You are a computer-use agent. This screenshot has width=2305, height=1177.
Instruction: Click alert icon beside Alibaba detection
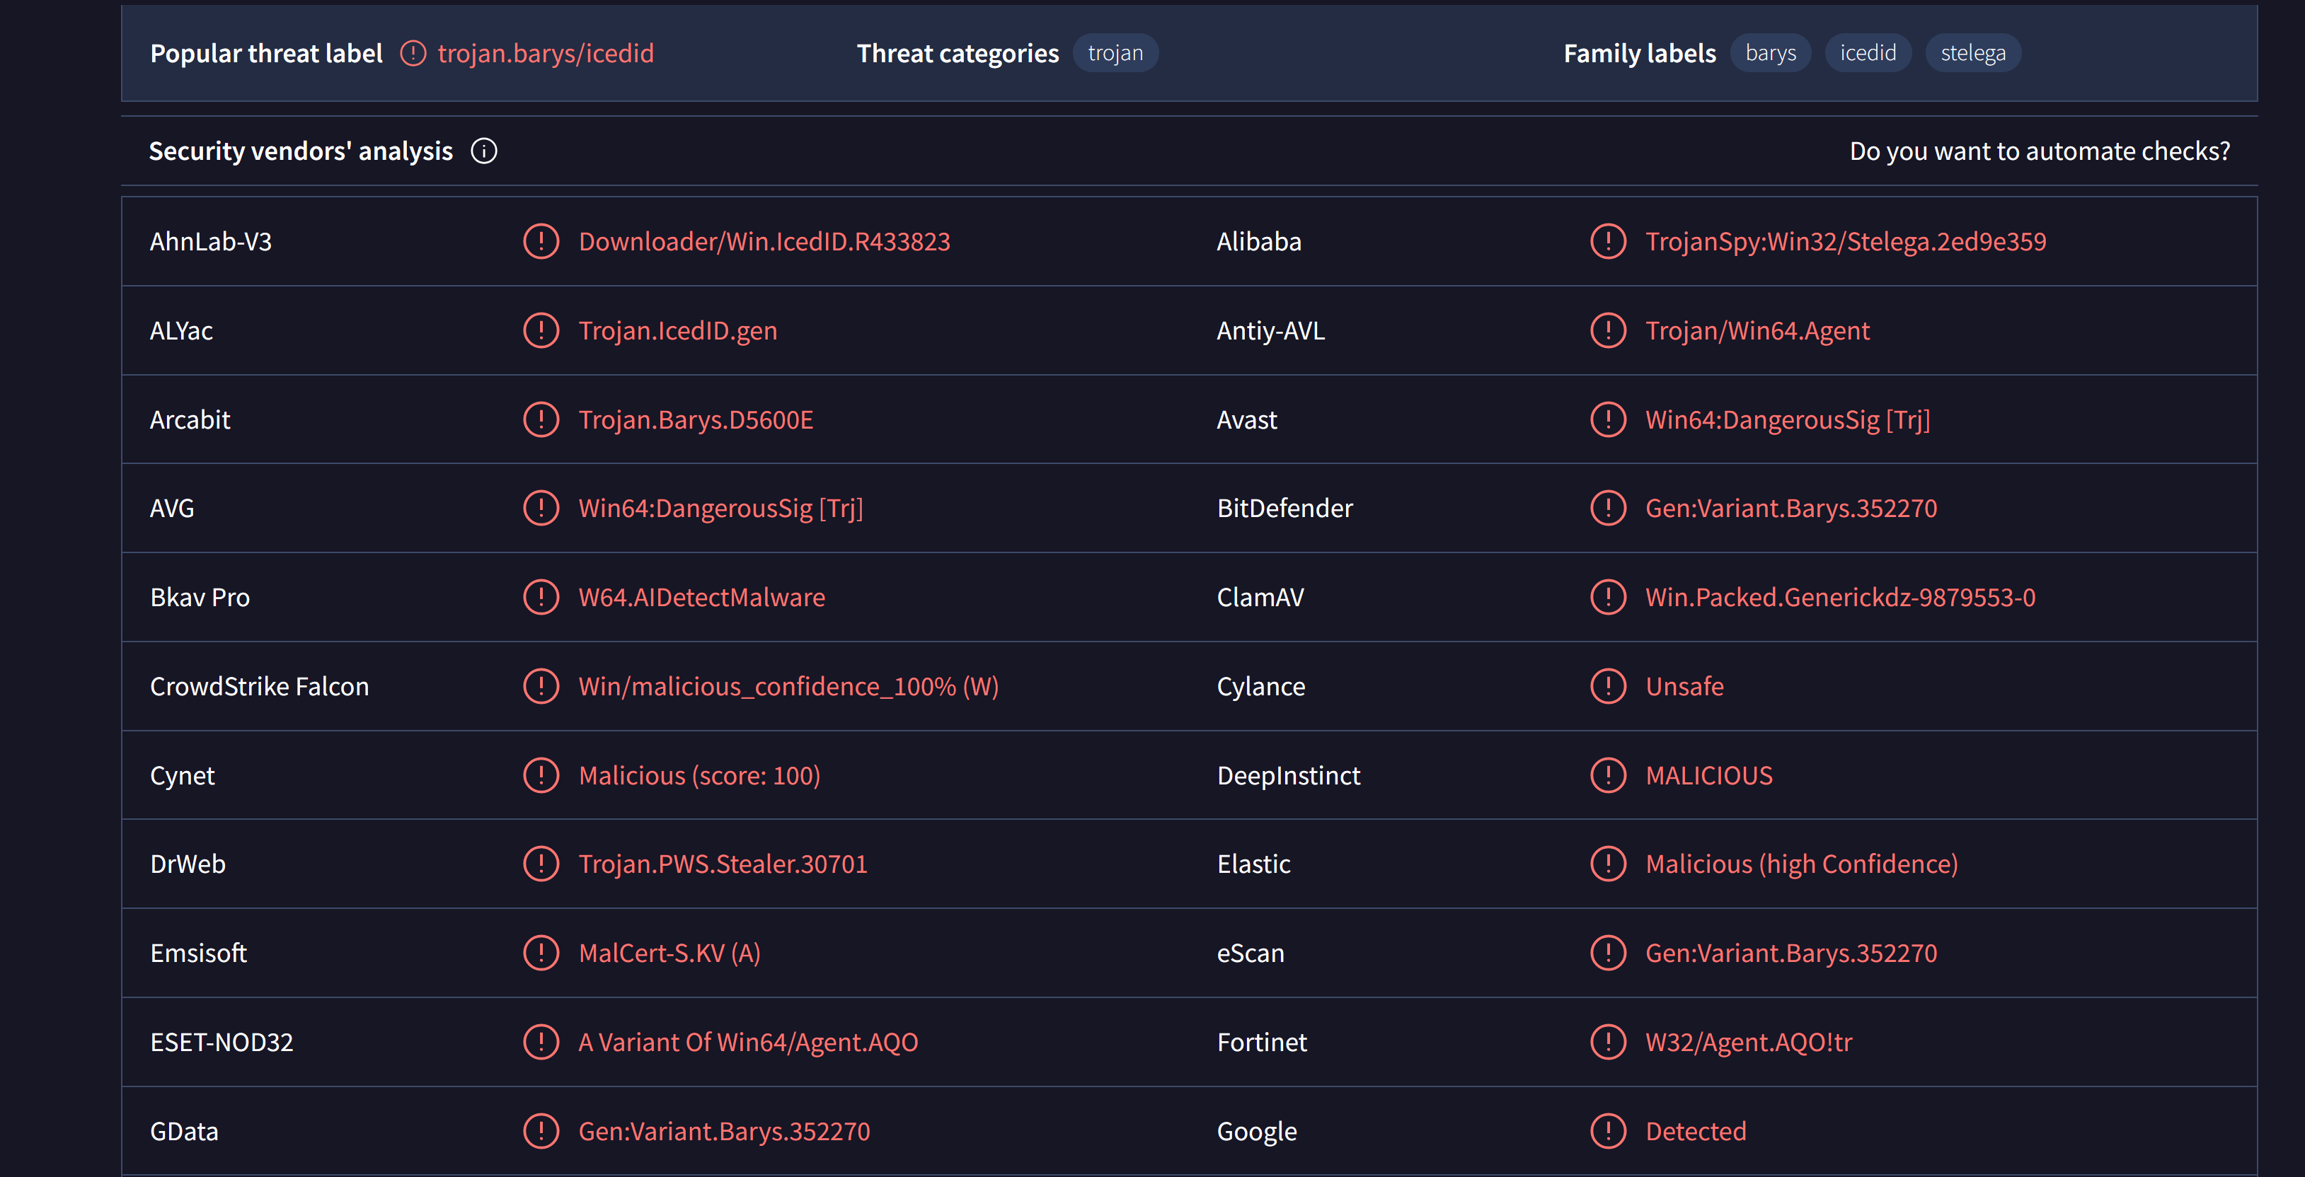[x=1607, y=241]
